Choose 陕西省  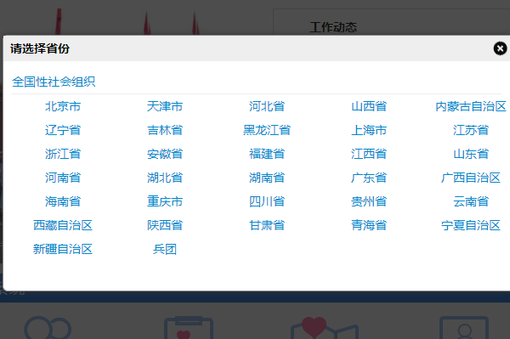165,225
